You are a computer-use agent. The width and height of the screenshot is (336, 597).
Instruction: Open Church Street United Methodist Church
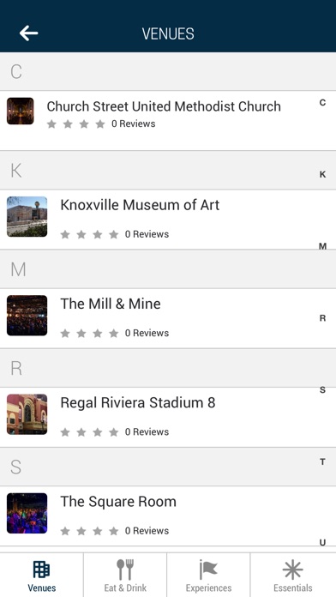point(168,121)
